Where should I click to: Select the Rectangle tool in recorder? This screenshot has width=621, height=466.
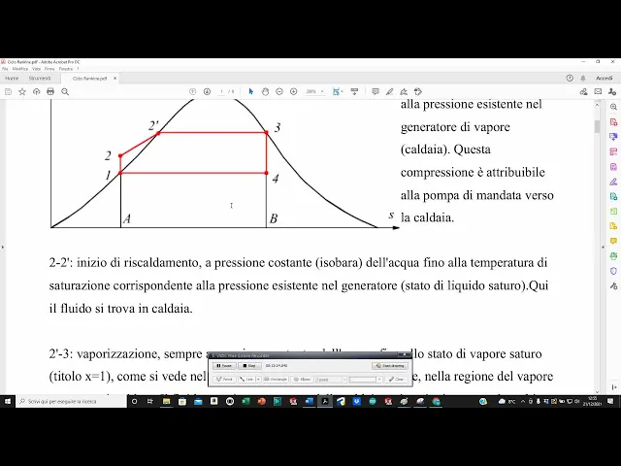pos(276,380)
